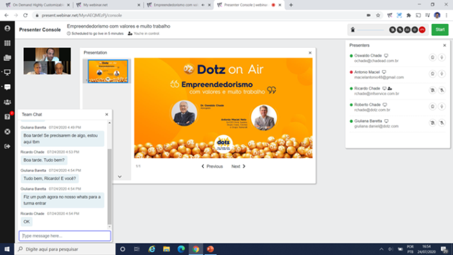Open the attendees group icon in sidebar
453x255 pixels.
(7, 102)
